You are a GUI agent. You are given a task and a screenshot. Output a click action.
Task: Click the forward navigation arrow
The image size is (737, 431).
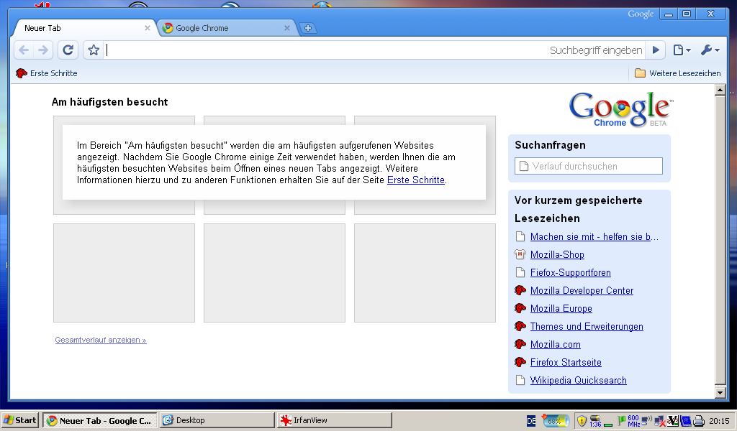coord(43,50)
